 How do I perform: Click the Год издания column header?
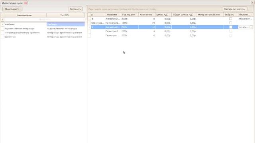129,15
